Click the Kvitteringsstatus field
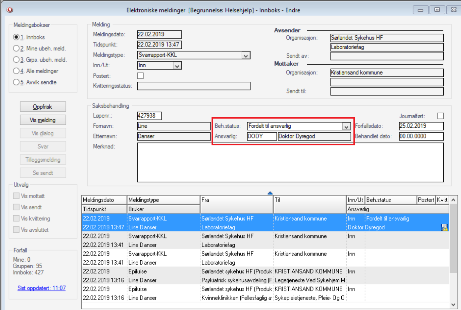 (x=194, y=86)
